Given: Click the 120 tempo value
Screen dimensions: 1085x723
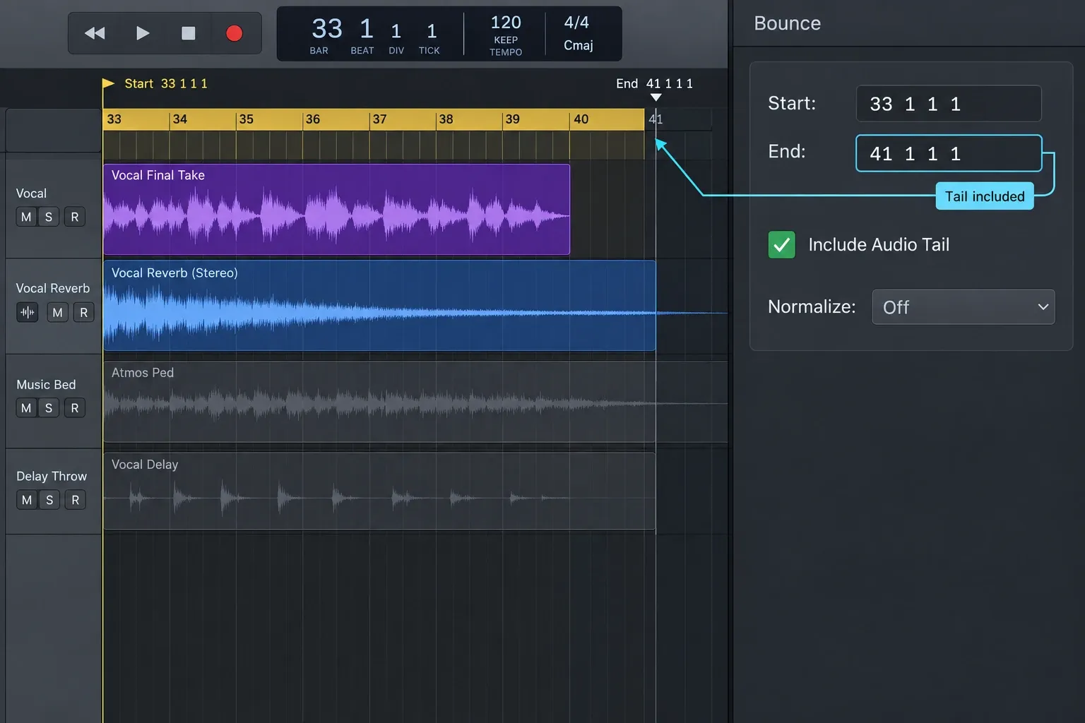Looking at the screenshot, I should point(506,23).
